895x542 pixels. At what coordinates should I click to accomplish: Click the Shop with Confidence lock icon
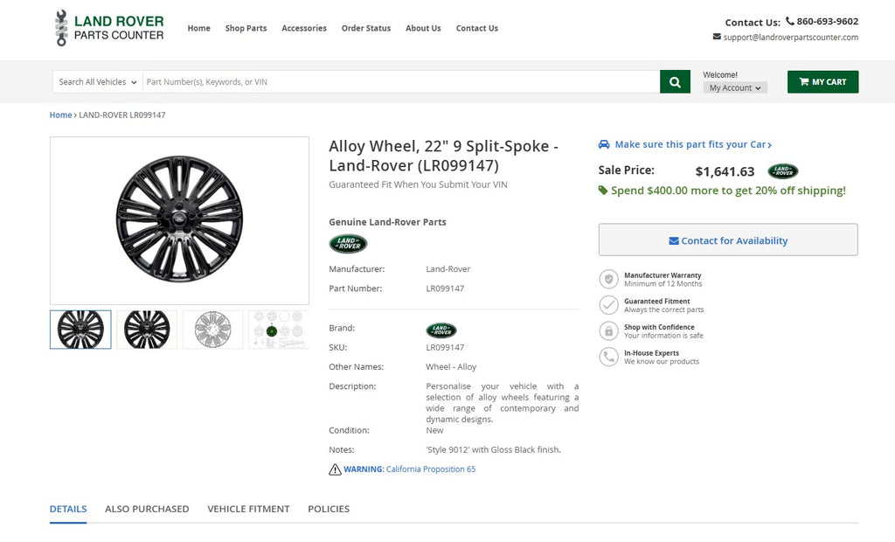(609, 330)
